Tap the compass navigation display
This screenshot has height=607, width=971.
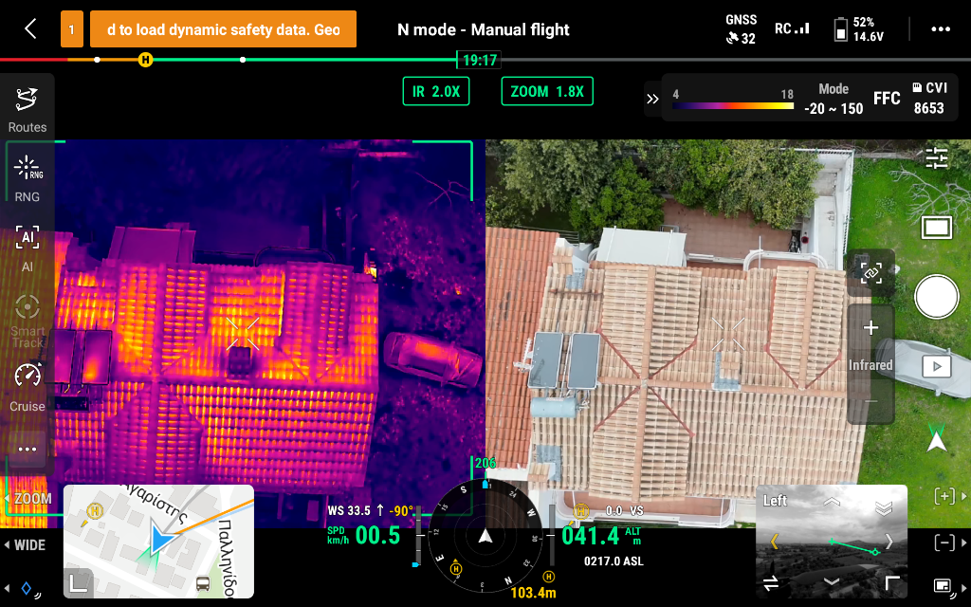tap(486, 537)
